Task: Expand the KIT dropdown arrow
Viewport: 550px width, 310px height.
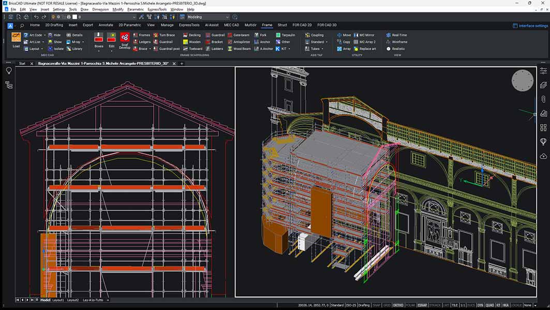Action: pyautogui.click(x=289, y=49)
